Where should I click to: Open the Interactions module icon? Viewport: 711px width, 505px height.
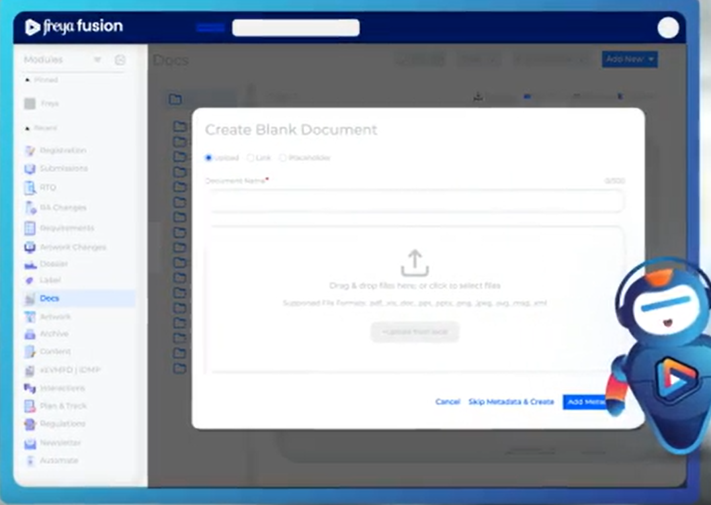tap(30, 388)
